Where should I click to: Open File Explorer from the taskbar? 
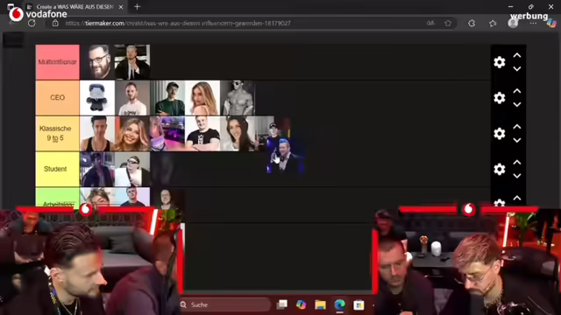(320, 304)
